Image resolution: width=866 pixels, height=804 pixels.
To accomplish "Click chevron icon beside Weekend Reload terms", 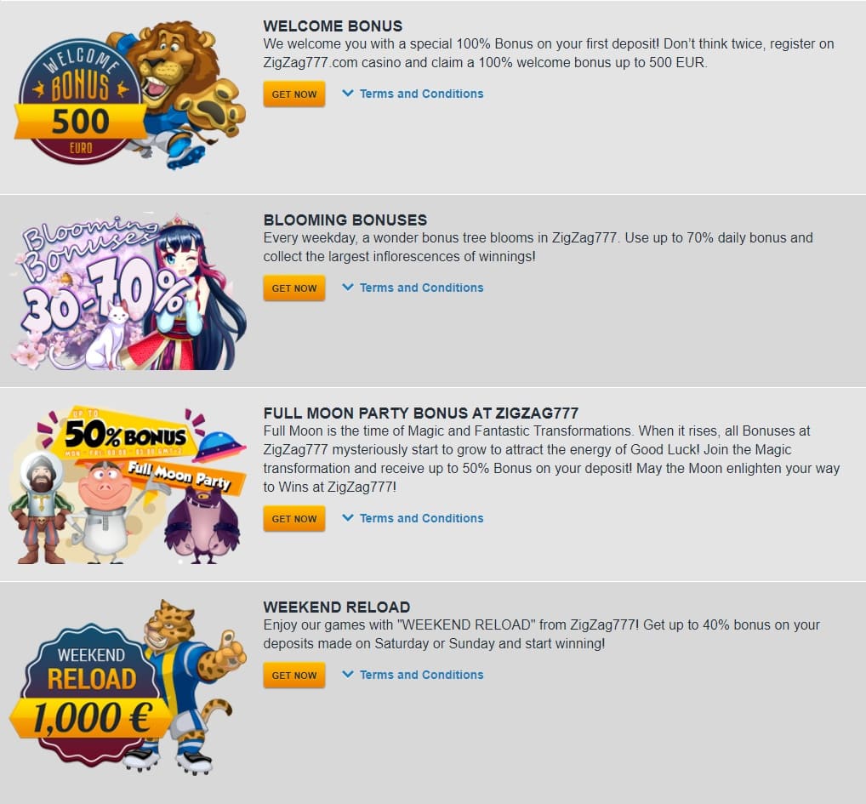I will pyautogui.click(x=347, y=674).
